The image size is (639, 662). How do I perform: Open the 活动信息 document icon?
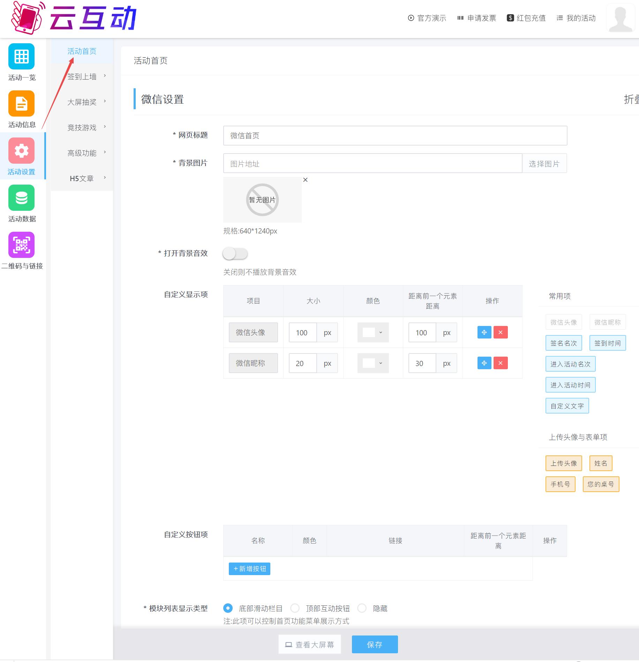tap(21, 104)
